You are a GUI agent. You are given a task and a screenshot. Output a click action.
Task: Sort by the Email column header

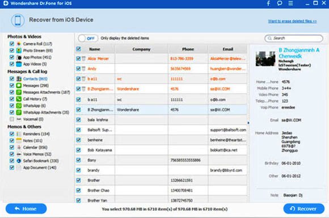(x=228, y=49)
